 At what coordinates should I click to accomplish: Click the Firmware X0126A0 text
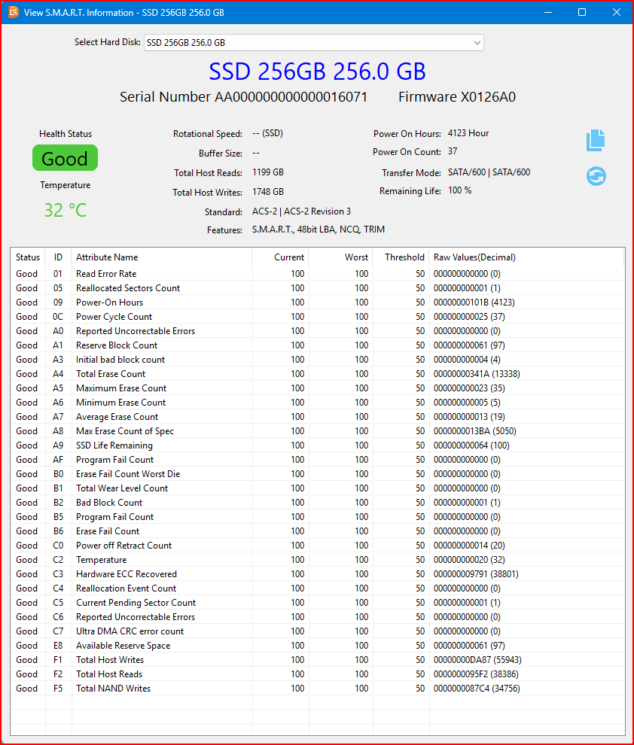click(457, 97)
